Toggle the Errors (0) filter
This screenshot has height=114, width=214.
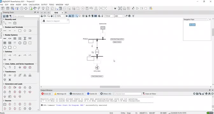click(46, 94)
